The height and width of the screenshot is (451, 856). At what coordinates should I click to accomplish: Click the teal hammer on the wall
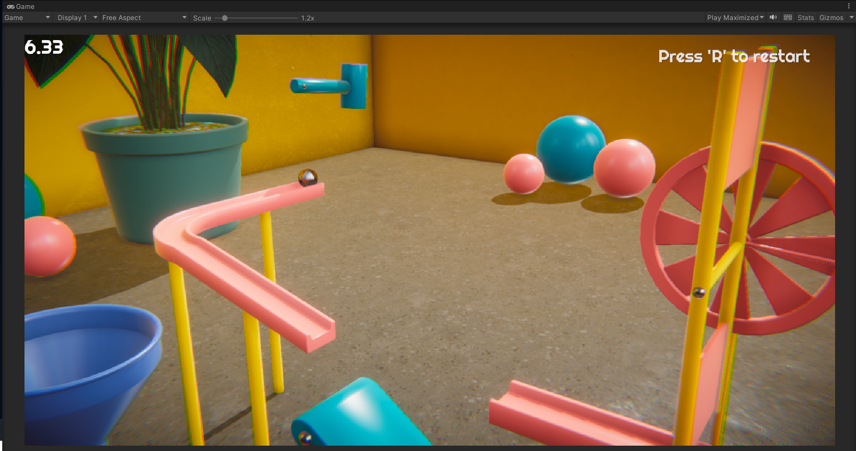[x=338, y=85]
